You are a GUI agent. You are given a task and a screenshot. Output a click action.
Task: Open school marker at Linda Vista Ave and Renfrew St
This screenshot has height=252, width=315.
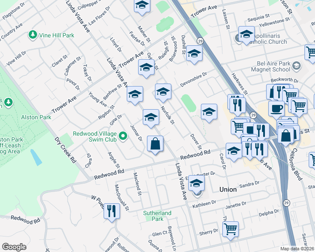[135, 94]
